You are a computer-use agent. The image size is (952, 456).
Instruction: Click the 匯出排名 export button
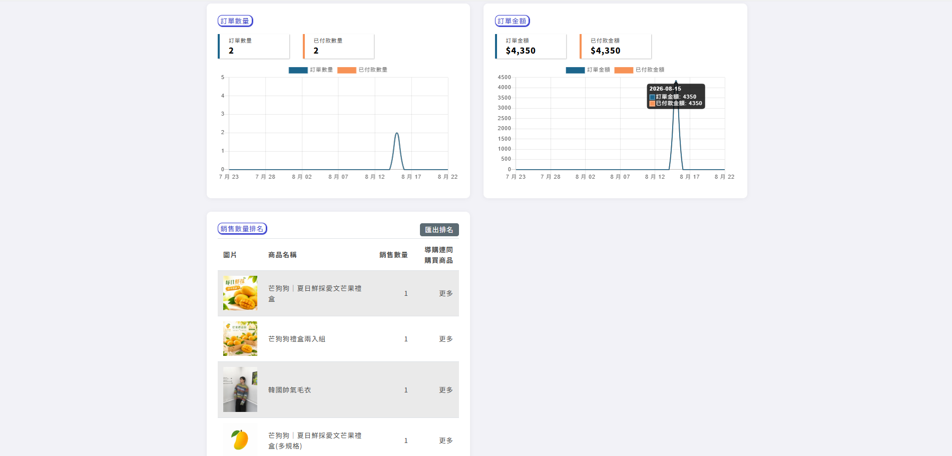[x=439, y=230]
